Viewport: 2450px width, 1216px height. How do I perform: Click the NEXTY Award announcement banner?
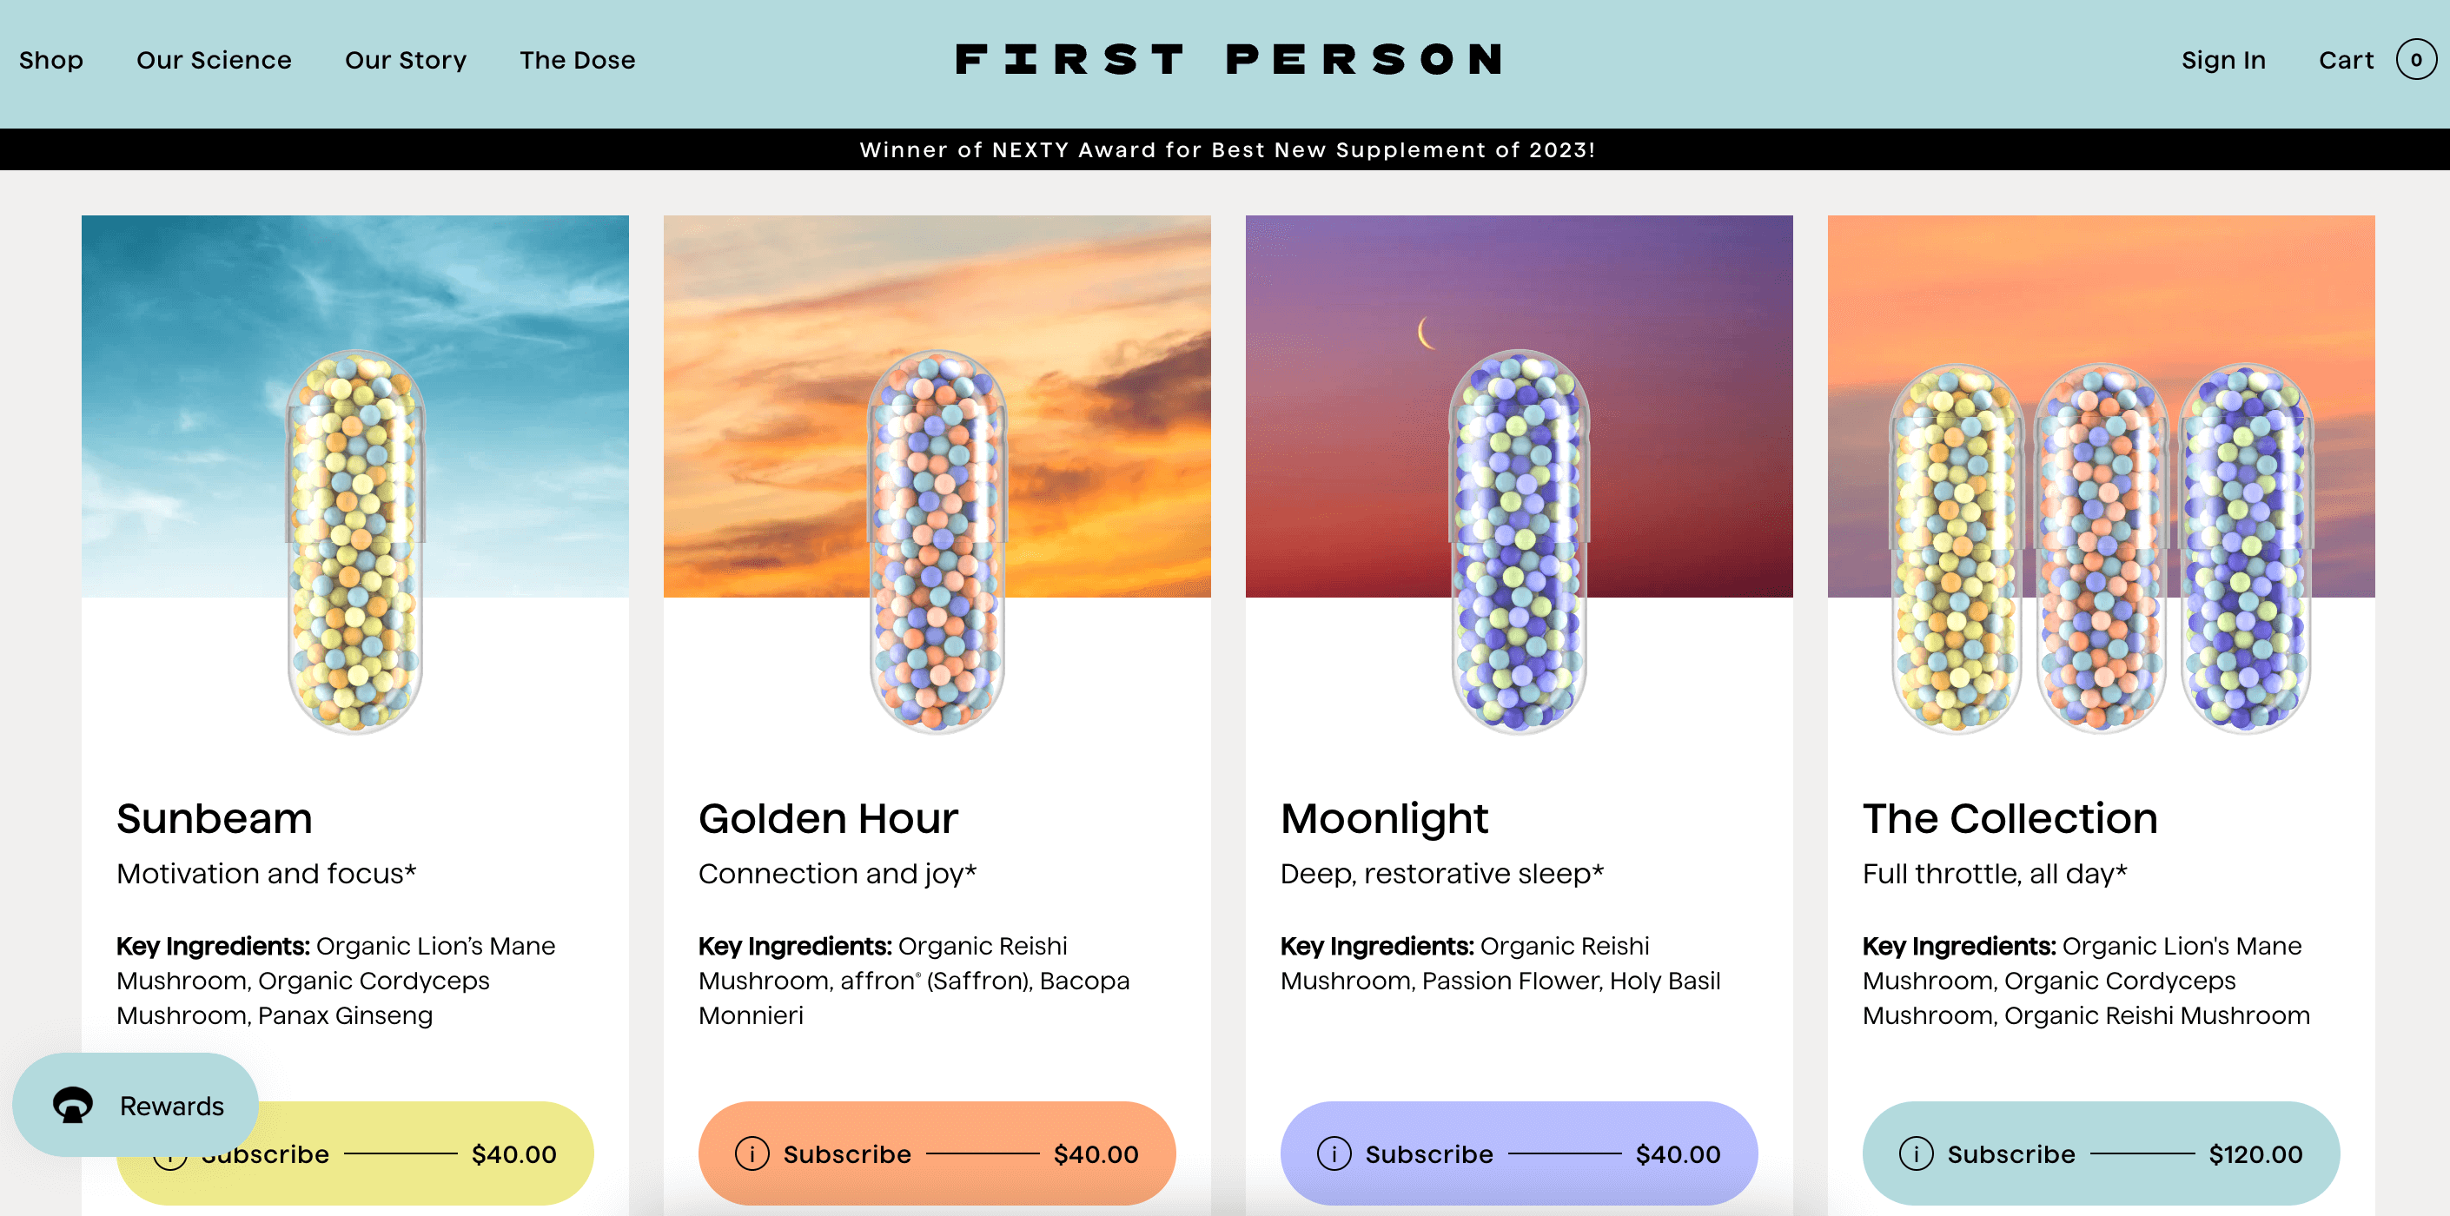click(x=1225, y=149)
